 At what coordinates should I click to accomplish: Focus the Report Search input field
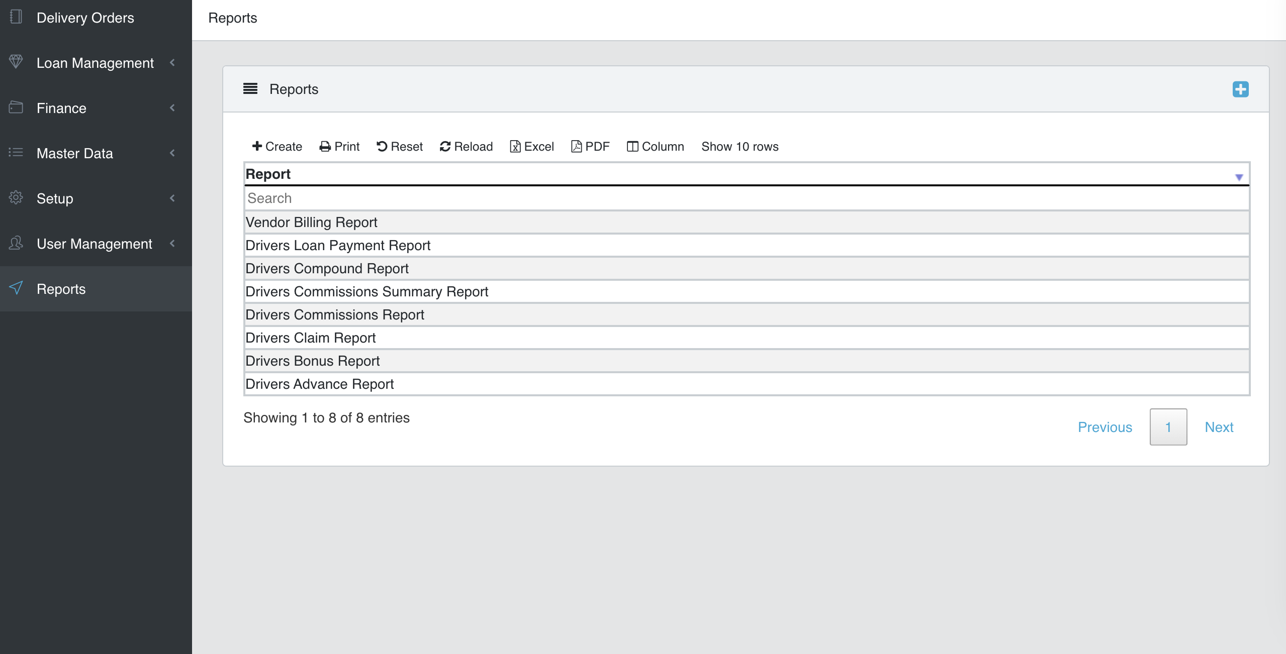click(x=747, y=198)
